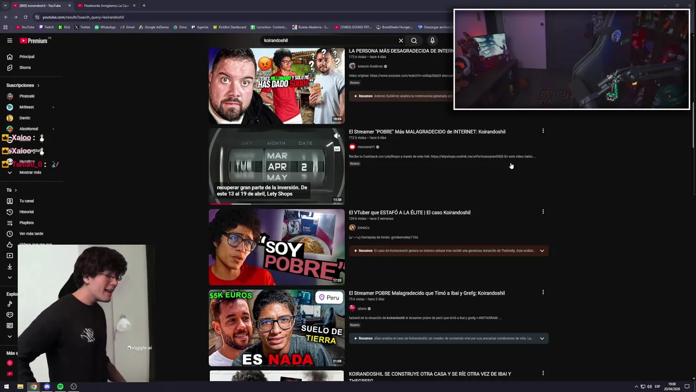Close the koirandoshil YouTube tab
The image size is (696, 392).
(x=69, y=5)
